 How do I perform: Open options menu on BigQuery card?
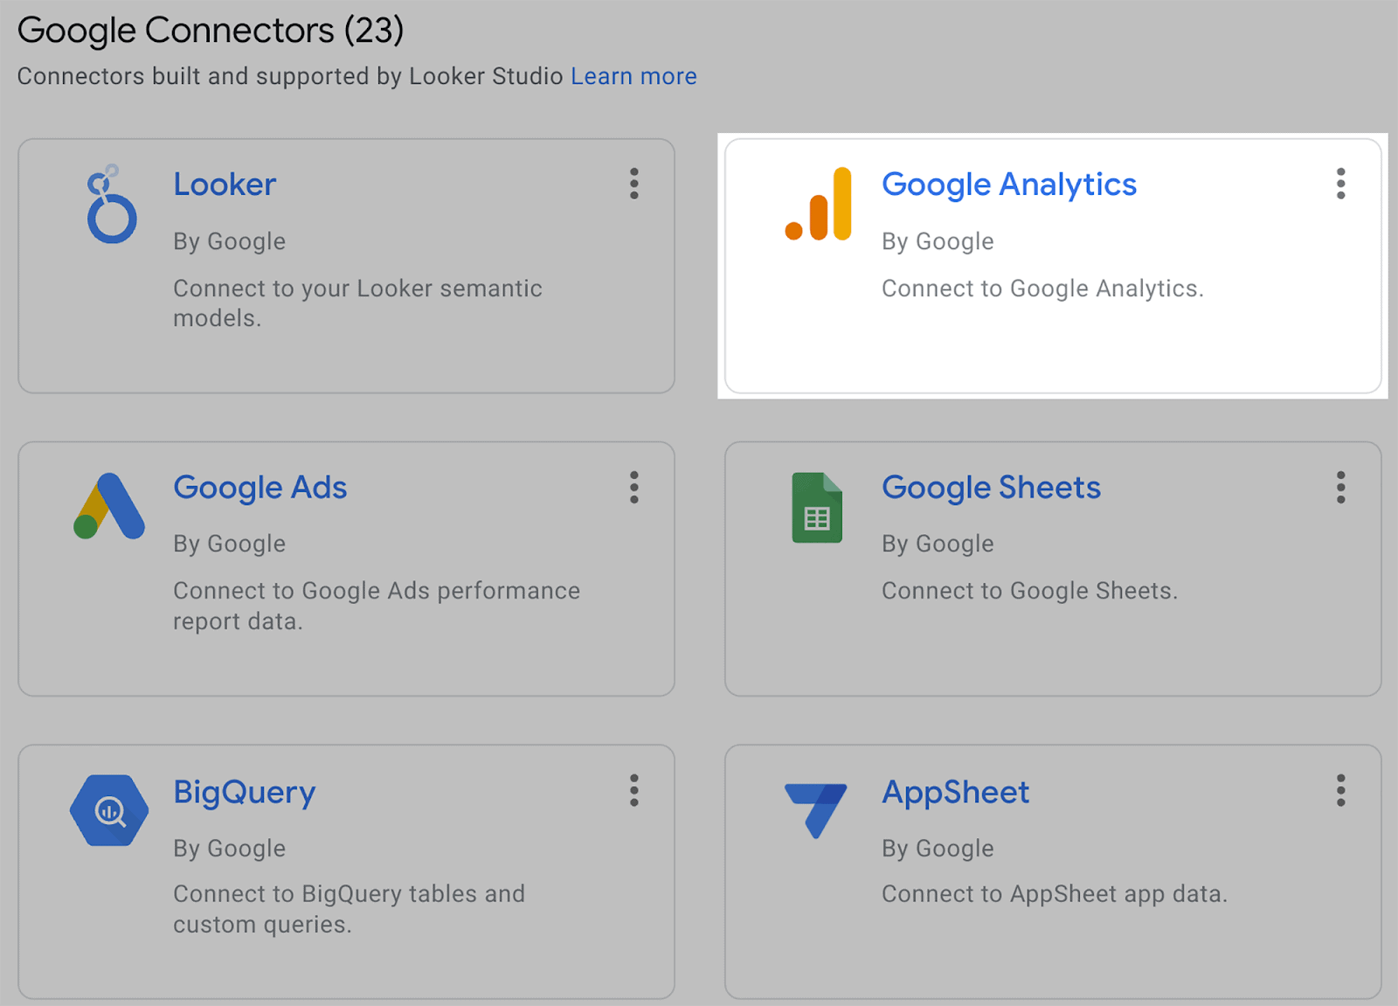[634, 792]
